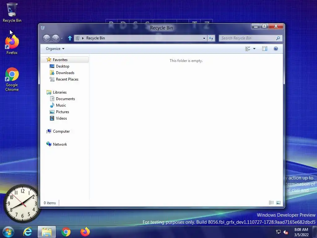Click the Search Recycle Bin field
317x238 pixels.
(250, 38)
